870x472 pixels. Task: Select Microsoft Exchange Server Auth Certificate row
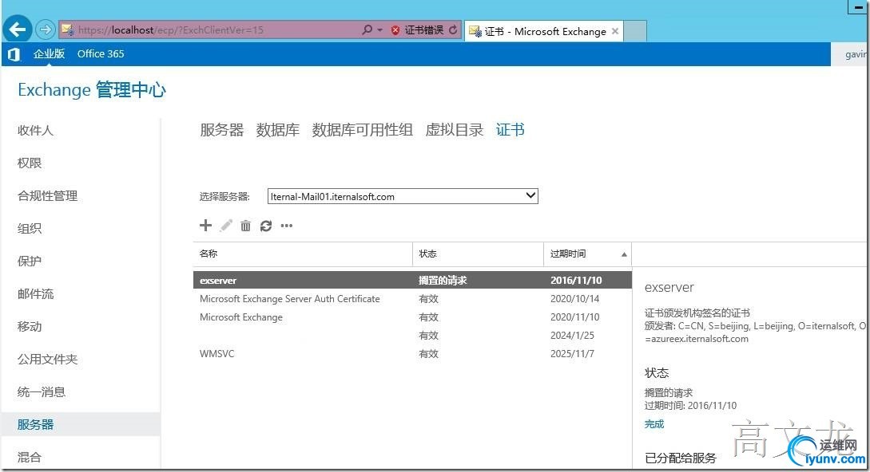tap(412, 299)
